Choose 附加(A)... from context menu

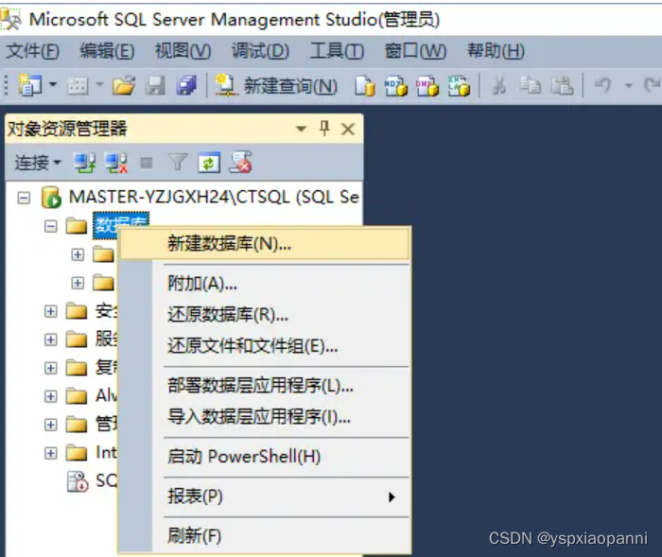[x=265, y=284]
